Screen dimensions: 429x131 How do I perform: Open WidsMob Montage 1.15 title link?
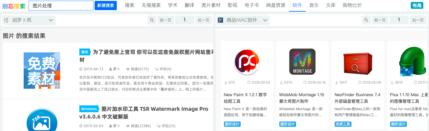pos(302,98)
